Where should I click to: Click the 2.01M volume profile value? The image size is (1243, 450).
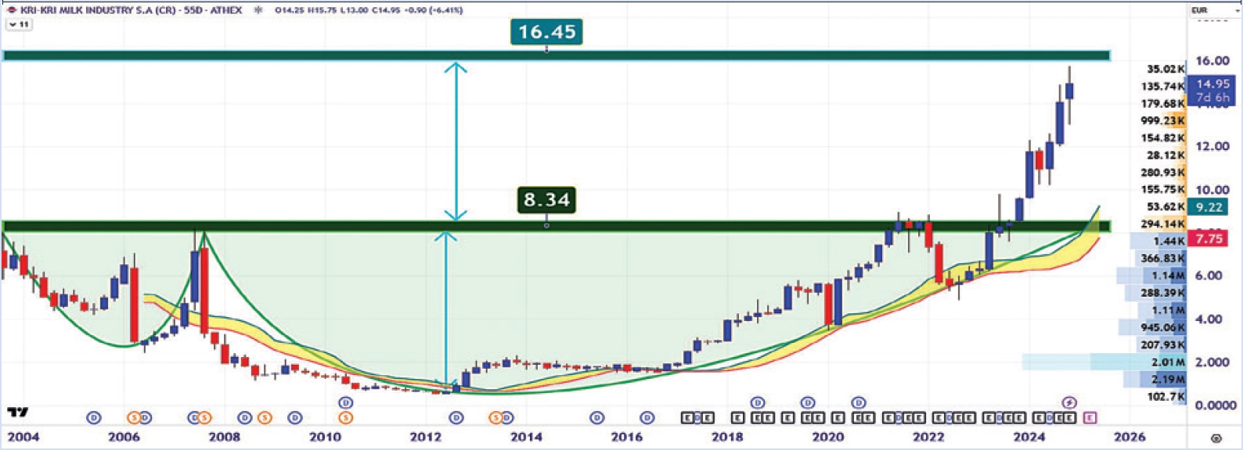1168,362
